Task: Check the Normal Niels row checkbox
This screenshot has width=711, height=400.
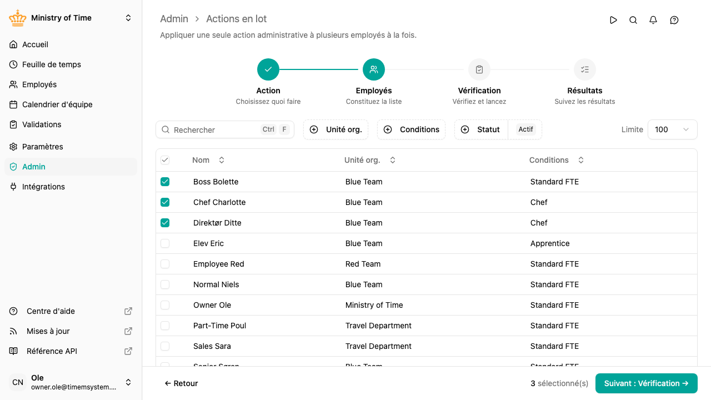Action: [x=165, y=284]
